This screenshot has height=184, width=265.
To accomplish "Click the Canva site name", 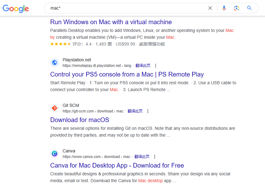I will 69,151.
